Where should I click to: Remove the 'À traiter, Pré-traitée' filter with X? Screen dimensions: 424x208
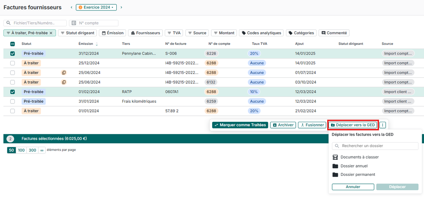tap(51, 33)
